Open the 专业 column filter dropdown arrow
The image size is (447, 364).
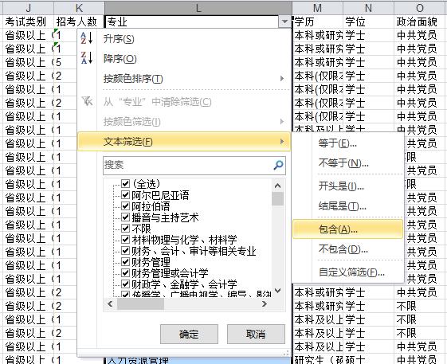click(284, 22)
